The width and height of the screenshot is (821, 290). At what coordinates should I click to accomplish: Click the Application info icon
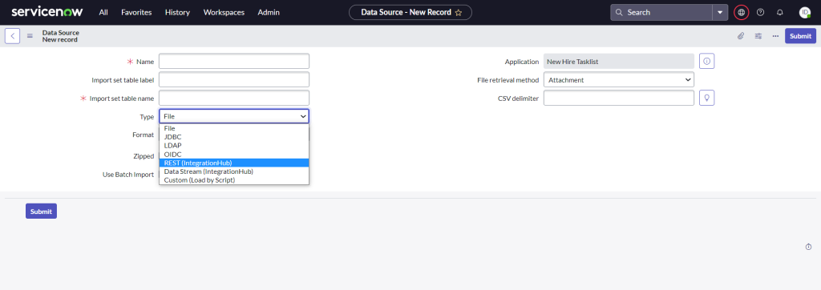click(x=707, y=61)
